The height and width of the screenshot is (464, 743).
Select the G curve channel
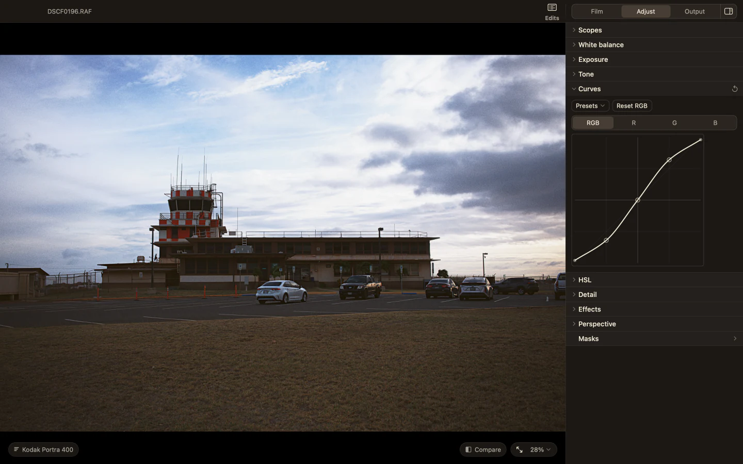click(674, 123)
